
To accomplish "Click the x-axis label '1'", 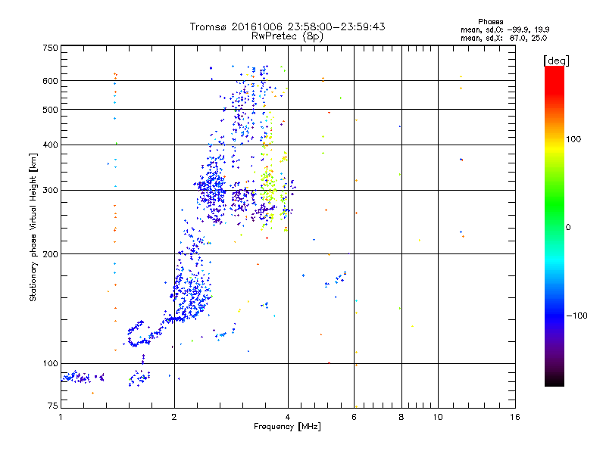I will click(61, 417).
